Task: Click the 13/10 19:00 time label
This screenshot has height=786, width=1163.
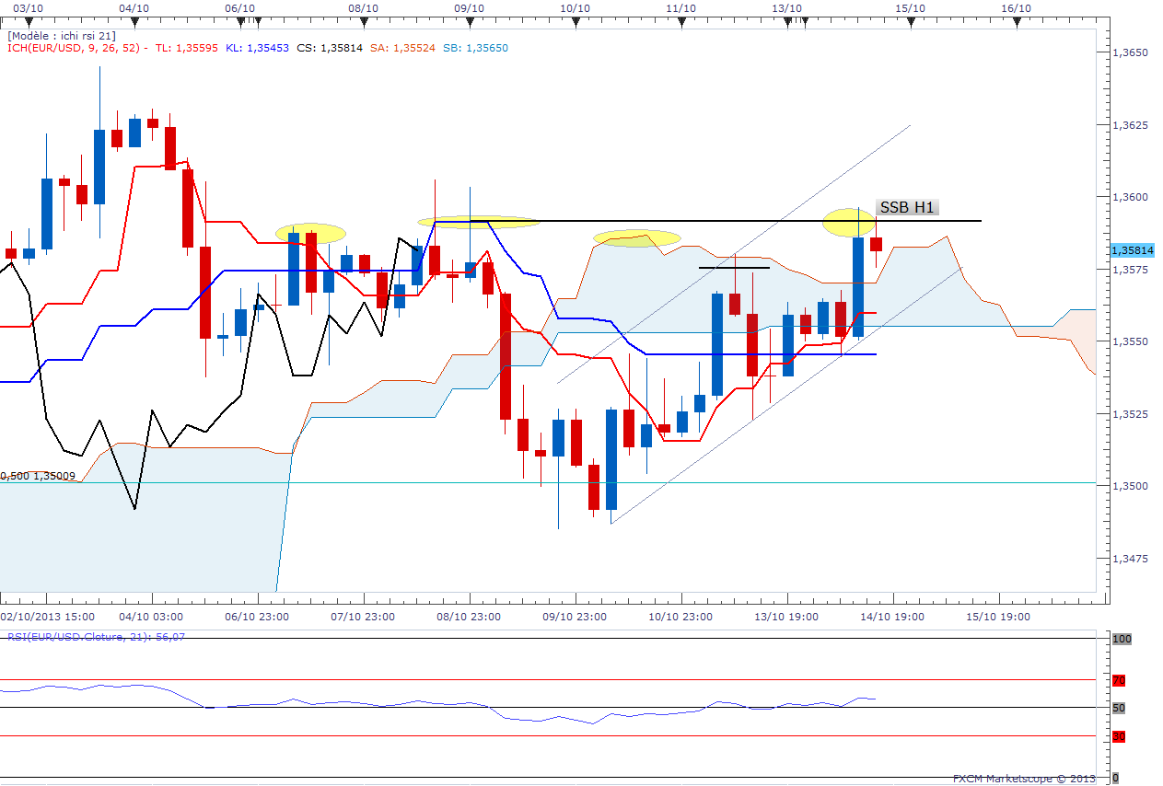Action: click(x=785, y=617)
